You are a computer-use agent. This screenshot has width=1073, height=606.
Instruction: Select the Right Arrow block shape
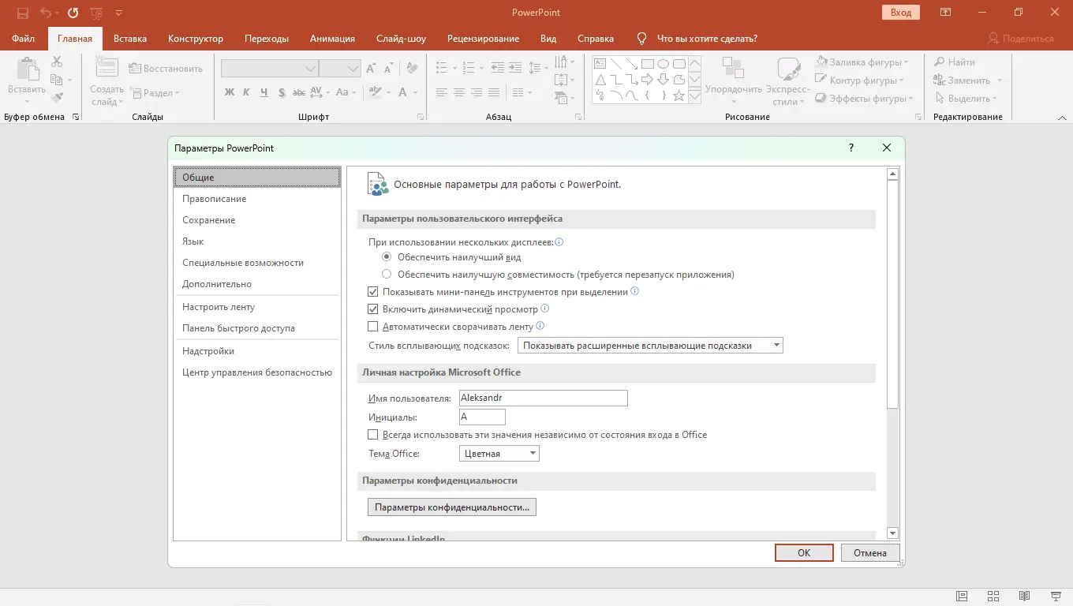pyautogui.click(x=647, y=80)
